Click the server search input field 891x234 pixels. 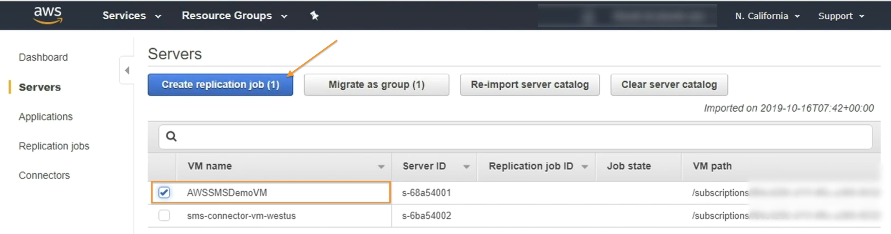tap(516, 136)
